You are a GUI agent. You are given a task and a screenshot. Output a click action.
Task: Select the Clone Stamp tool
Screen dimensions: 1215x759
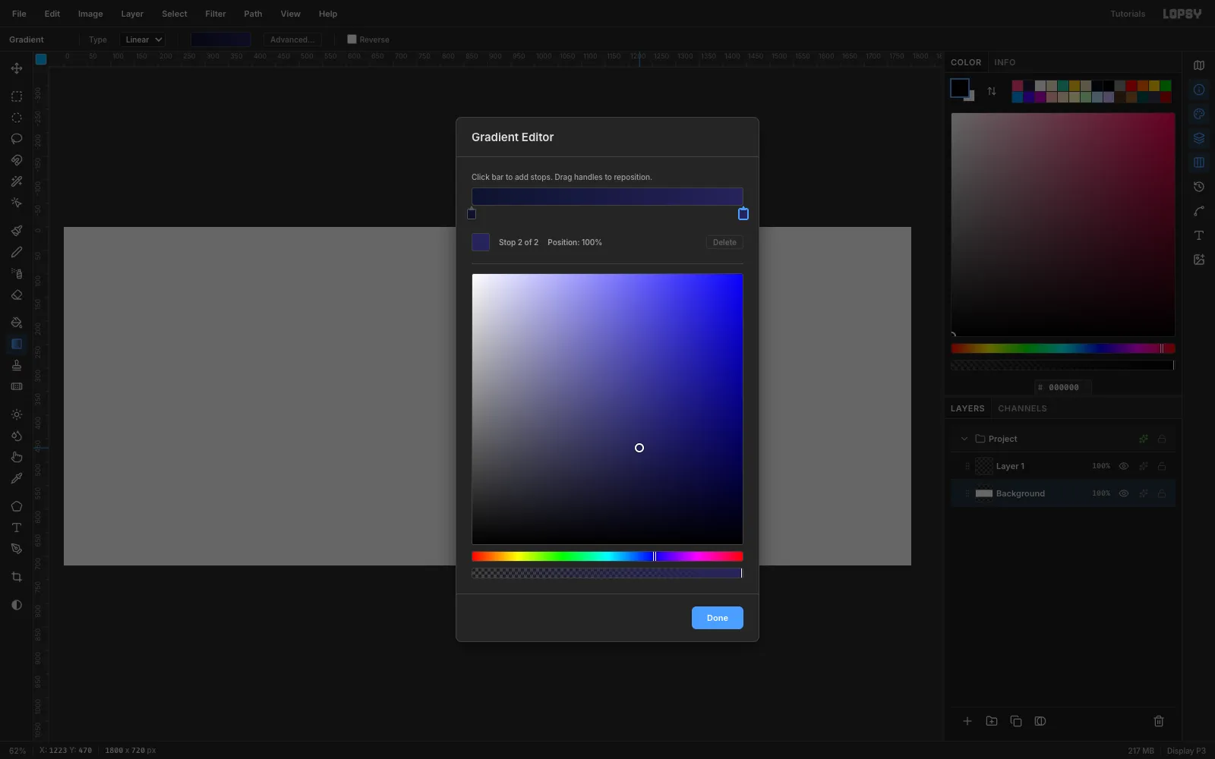coord(16,365)
